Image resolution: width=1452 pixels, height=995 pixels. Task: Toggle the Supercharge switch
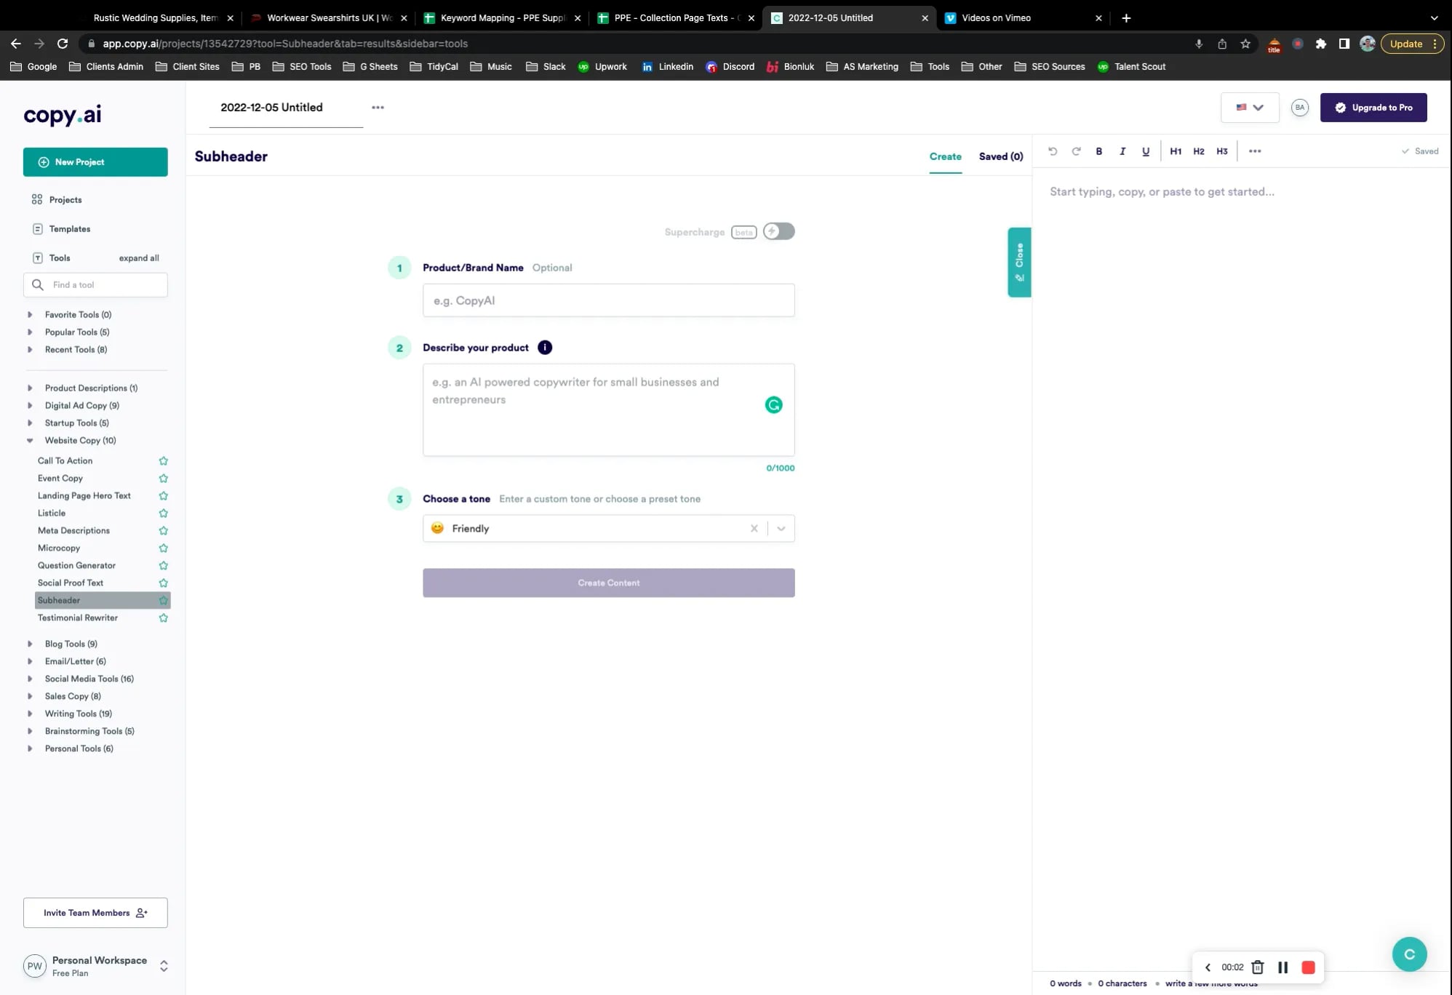(778, 231)
